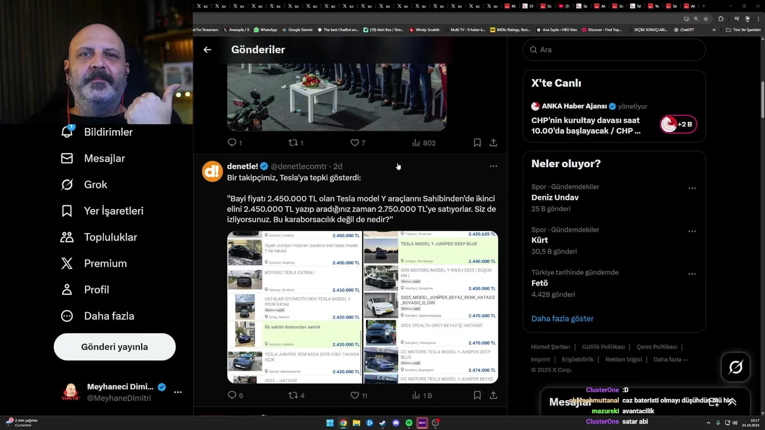Screen dimensions: 765x430
Task: View analytics of denetle! post showing 1 B
Action: tap(422, 395)
